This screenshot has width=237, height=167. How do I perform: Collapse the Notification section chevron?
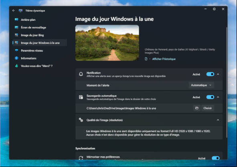pos(218,74)
